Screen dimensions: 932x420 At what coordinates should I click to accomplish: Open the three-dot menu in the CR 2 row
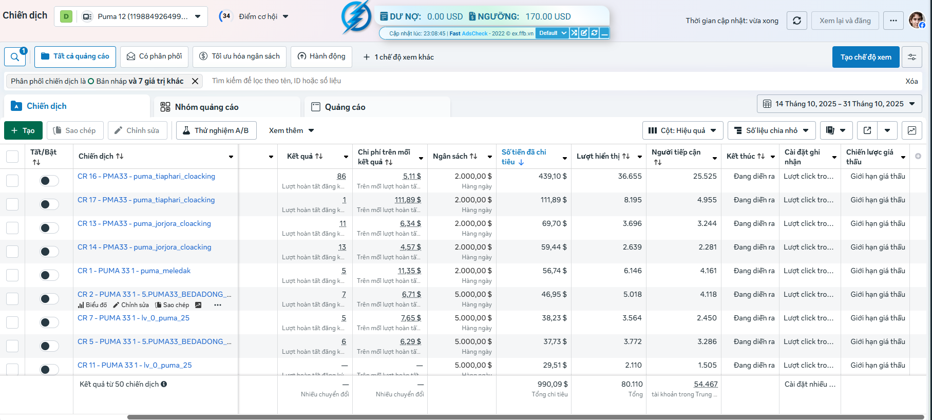coord(218,305)
